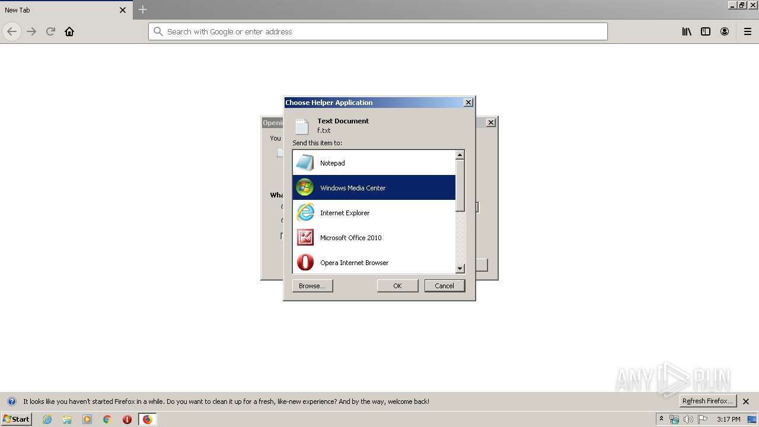The image size is (759, 427).
Task: Click the Internet Explorer icon in list
Action: point(305,212)
